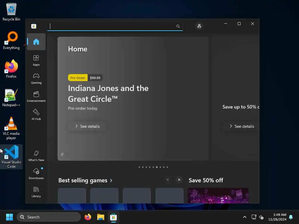Maximize the Microsoft Store window

[x=239, y=24]
